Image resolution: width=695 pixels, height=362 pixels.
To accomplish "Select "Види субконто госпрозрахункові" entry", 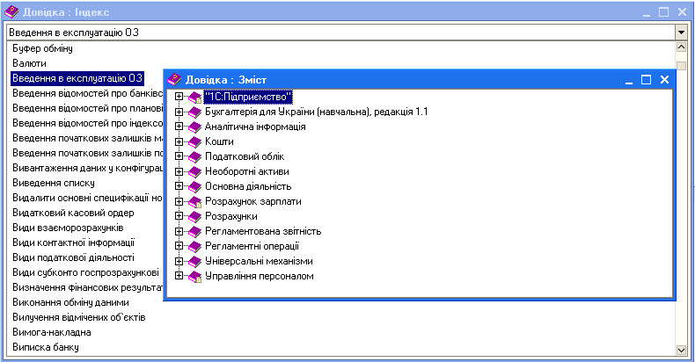I will (x=85, y=272).
